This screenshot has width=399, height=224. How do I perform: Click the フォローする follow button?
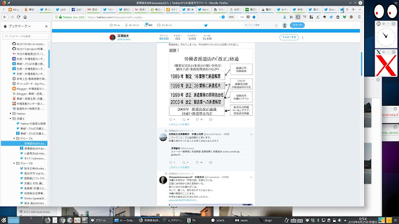[x=289, y=37]
